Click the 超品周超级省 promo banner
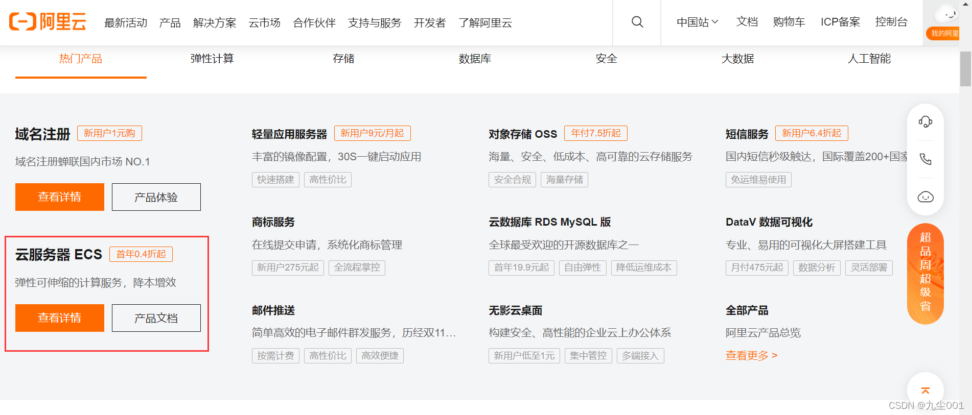Viewport: 972px width, 415px height. (x=925, y=273)
